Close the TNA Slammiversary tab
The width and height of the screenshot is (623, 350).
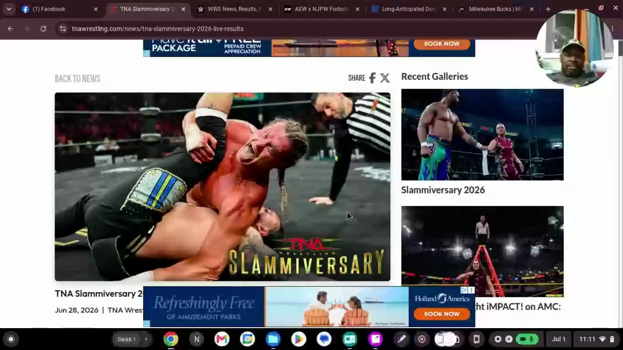click(183, 9)
